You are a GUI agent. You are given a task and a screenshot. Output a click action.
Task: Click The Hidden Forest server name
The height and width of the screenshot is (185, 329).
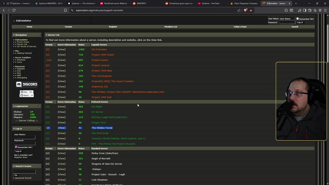point(102,128)
